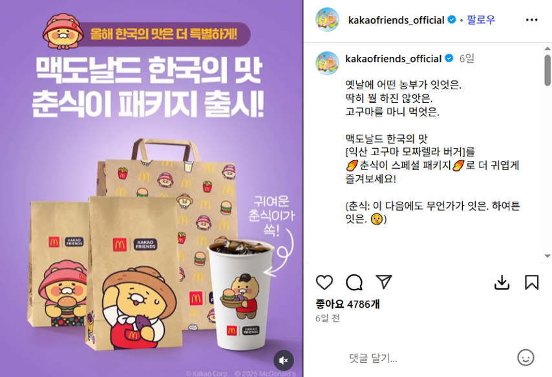
Task: Click the caption scrollbar thumb
Action: tap(547, 70)
